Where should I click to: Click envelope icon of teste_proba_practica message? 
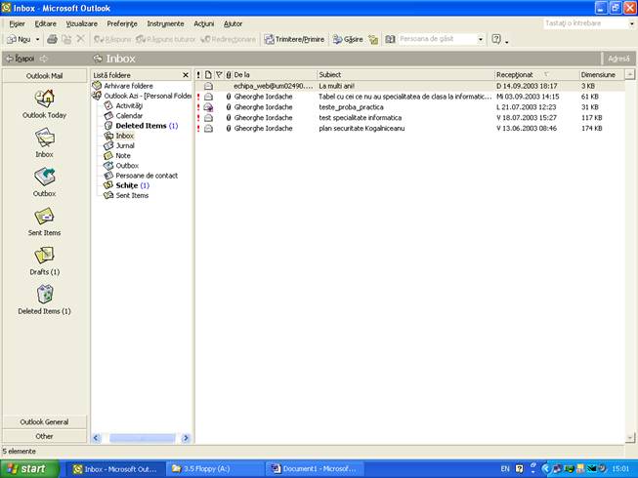coord(208,107)
